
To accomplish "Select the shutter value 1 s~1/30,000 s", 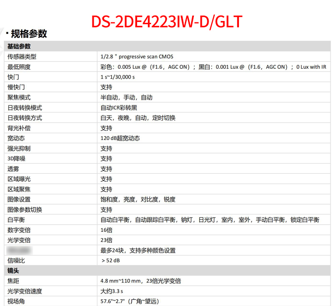I will [117, 77].
